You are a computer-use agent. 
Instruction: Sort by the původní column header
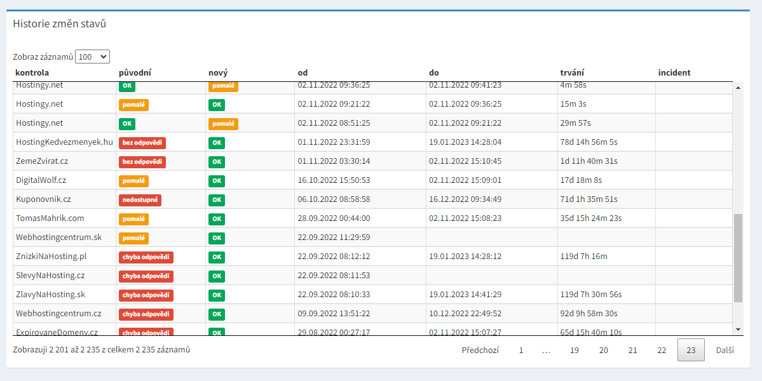coord(135,73)
